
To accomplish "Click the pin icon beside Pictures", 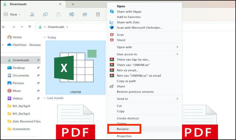I will pos(38,83).
